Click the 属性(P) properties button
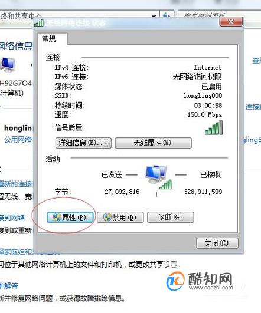The height and width of the screenshot is (313, 261). click(70, 217)
